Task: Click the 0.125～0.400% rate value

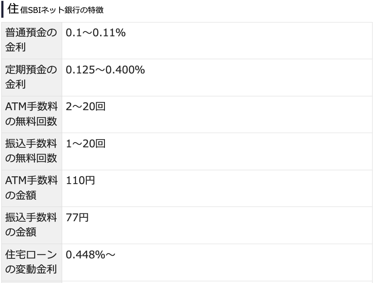Action: pos(105,70)
